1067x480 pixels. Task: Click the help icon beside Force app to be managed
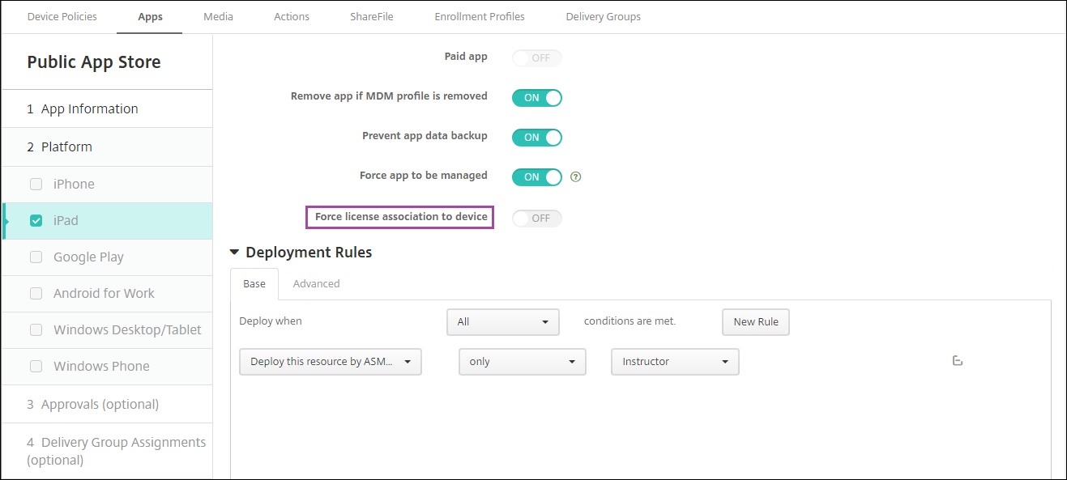pyautogui.click(x=576, y=176)
